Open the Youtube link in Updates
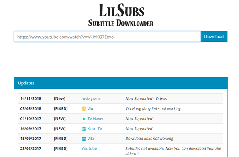239x157 pixels. (89, 149)
